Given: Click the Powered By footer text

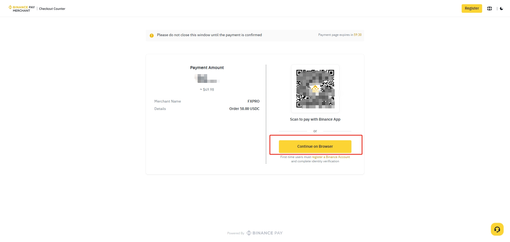Looking at the screenshot, I should pos(236,233).
